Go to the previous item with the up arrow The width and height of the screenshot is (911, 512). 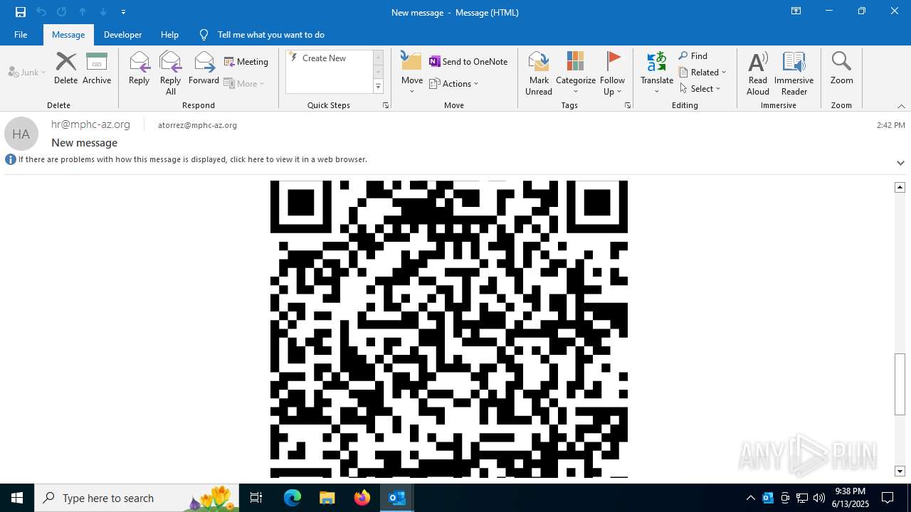[x=83, y=12]
